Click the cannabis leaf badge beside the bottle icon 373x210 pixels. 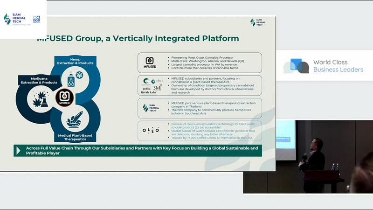(x=79, y=75)
